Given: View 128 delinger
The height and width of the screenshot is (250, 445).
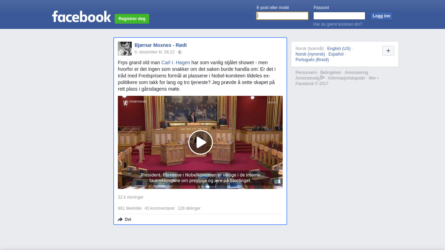Looking at the screenshot, I should (189, 208).
